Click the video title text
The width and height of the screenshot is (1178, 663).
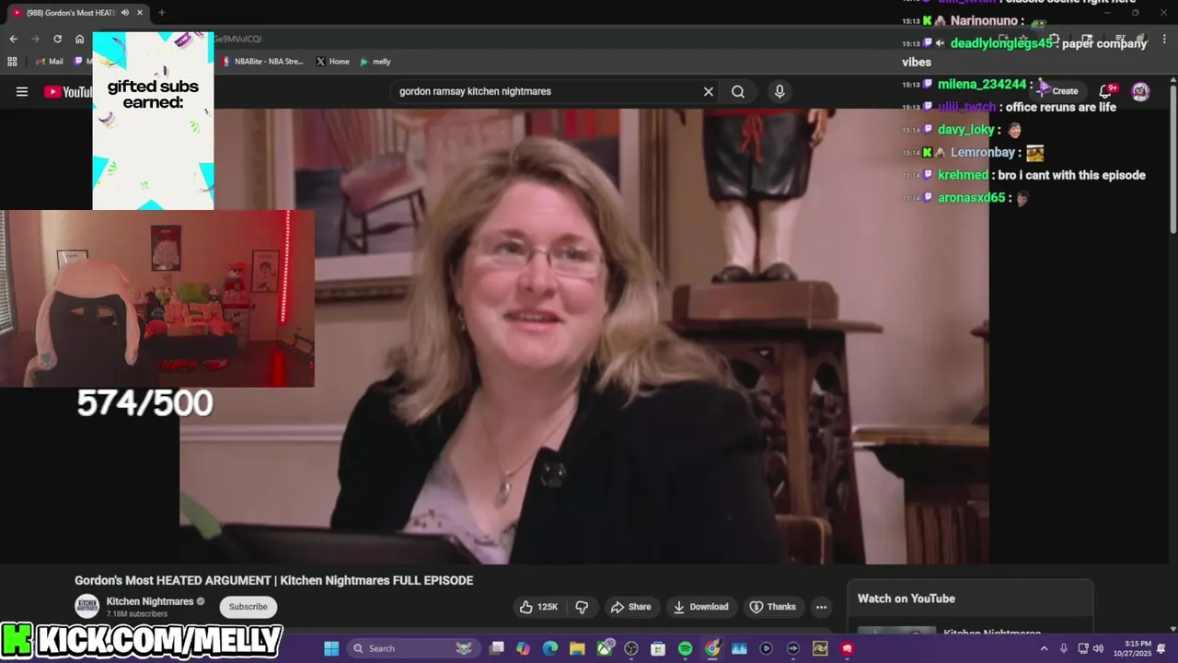(274, 580)
